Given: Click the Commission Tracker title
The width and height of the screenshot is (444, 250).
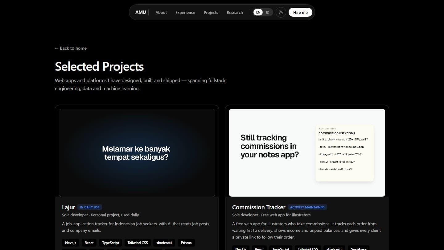Looking at the screenshot, I should coord(259,207).
